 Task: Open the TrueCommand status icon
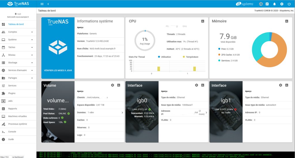(261, 4)
